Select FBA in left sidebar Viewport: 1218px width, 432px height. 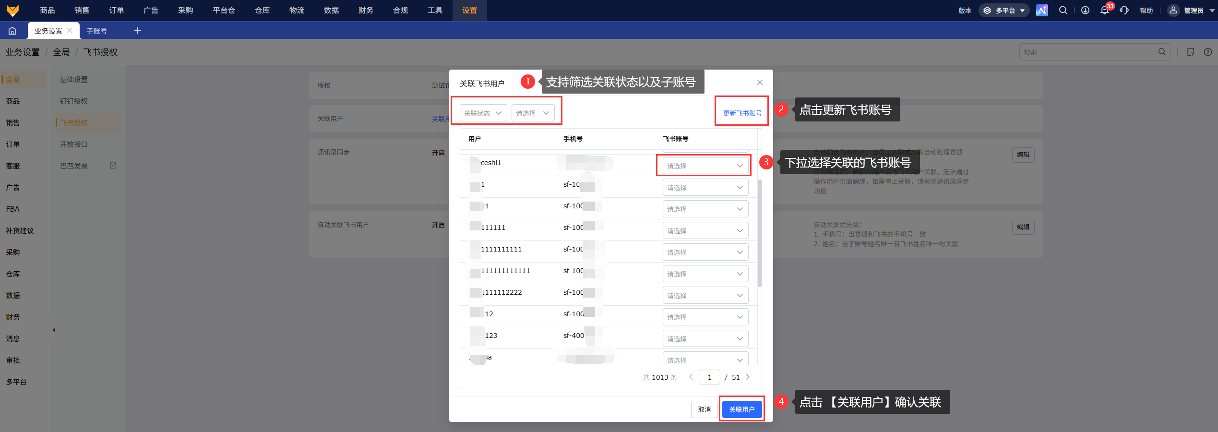click(x=13, y=209)
